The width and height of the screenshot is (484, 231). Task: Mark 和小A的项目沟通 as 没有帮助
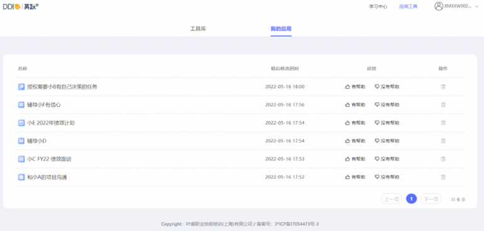(x=387, y=177)
